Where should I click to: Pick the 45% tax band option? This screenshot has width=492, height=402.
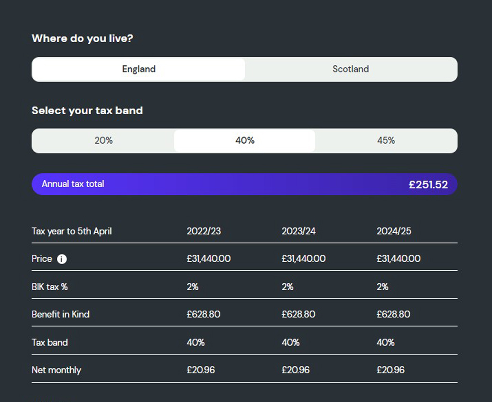[386, 141]
